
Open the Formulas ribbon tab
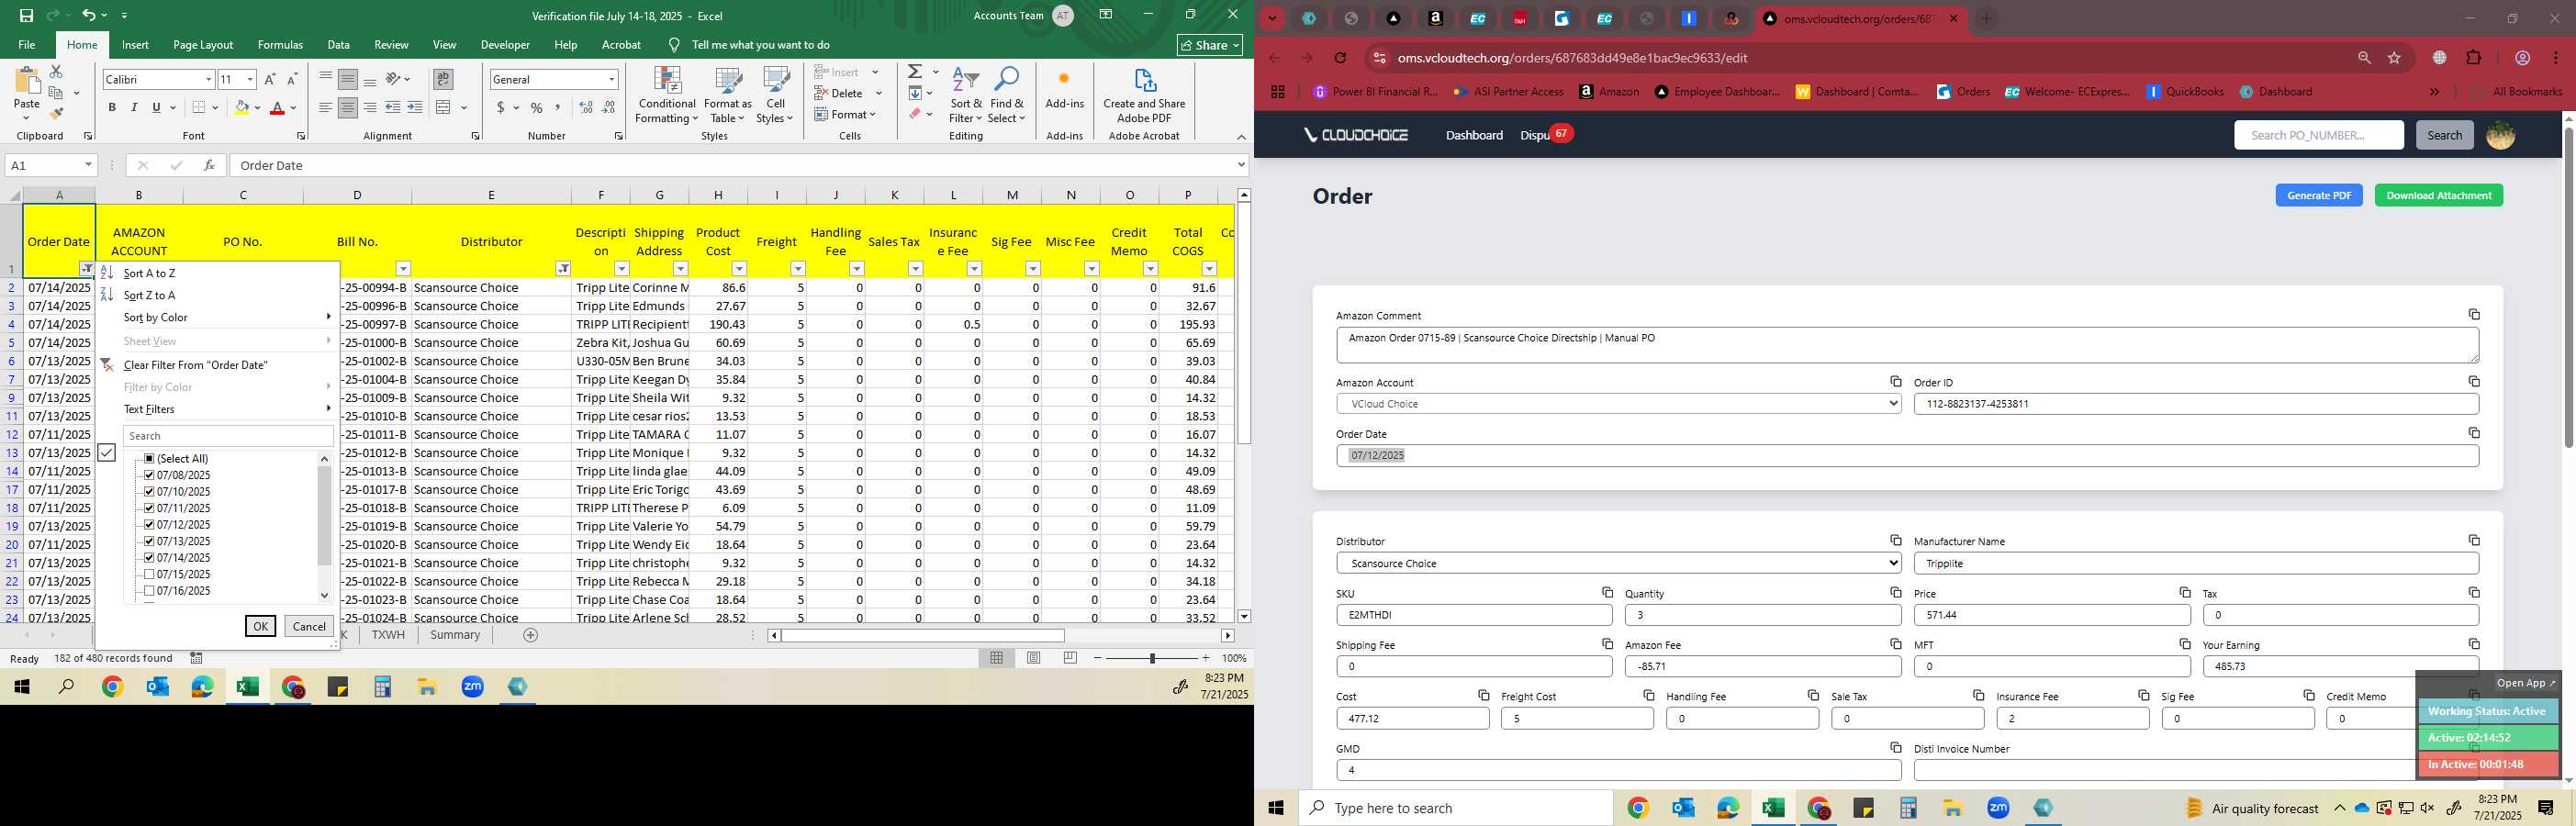[280, 45]
